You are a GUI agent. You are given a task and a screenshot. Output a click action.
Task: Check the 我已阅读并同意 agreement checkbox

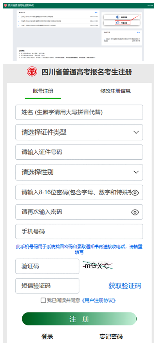click(43, 300)
